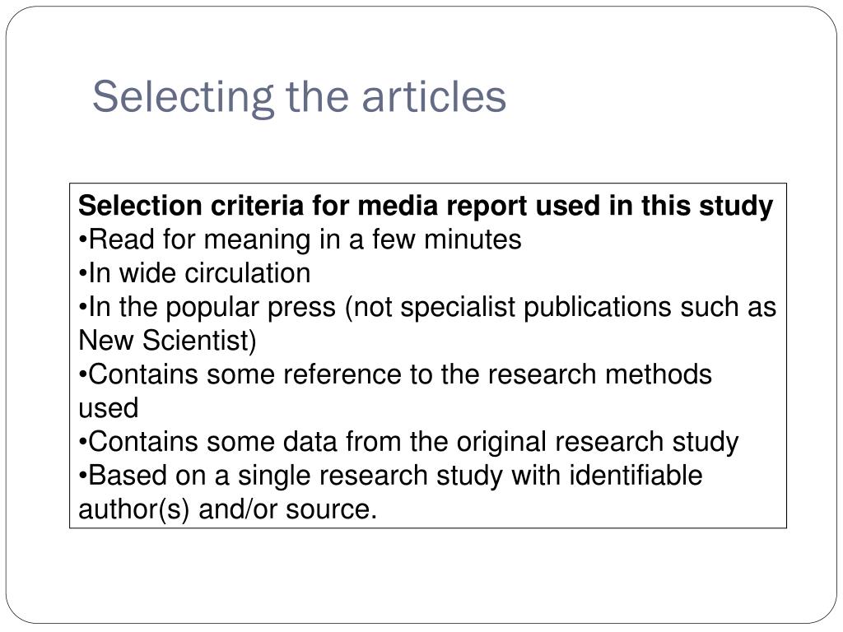Select the 'In wide circulation' bullet
This screenshot has width=843, height=632.
pyautogui.click(x=194, y=273)
